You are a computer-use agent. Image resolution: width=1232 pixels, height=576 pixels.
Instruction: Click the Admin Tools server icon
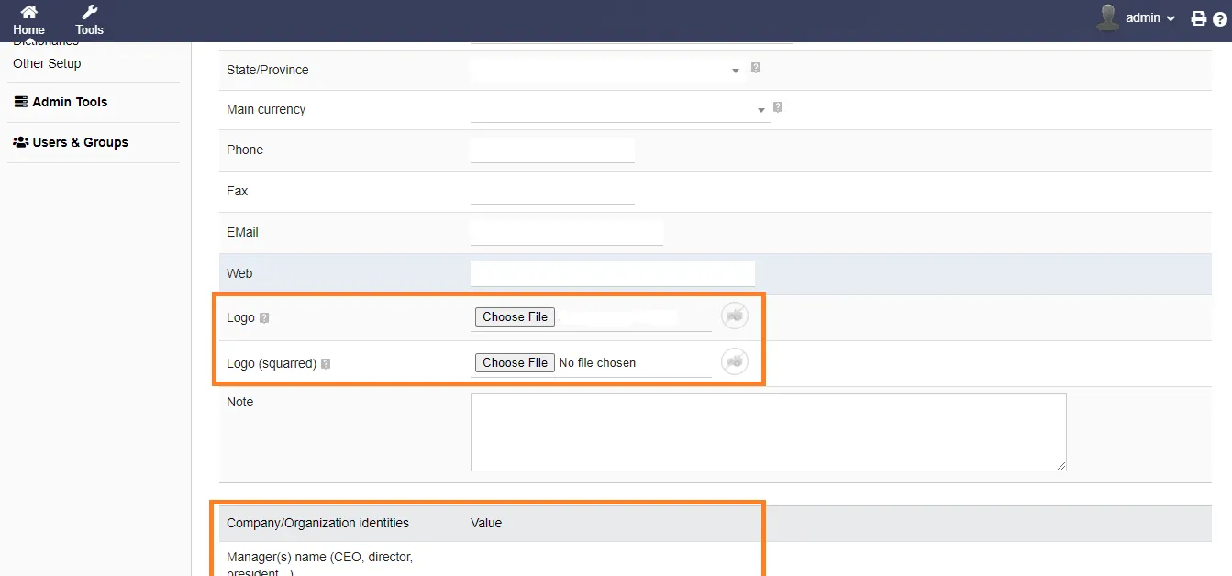coord(20,102)
